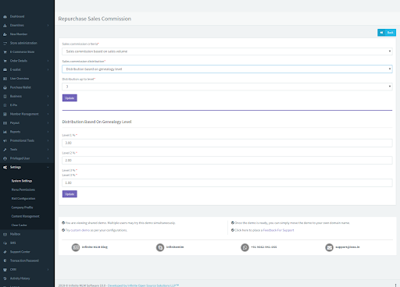The height and width of the screenshot is (287, 400).
Task: Expand Reports submenu chevron
Action: point(48,132)
